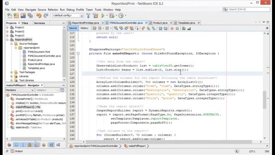Viewport: 275px width, 155px height.
Task: Expand the Test Packages node
Action: (x=12, y=72)
